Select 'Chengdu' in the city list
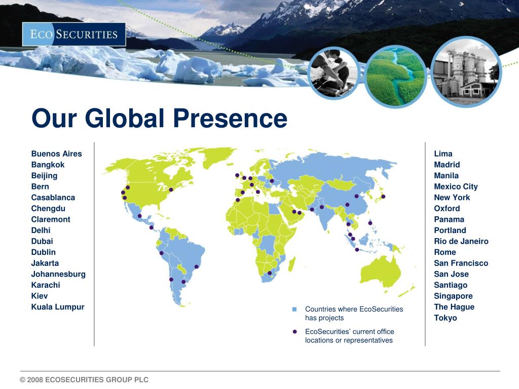Image resolution: width=519 pixels, height=389 pixels. 48,208
